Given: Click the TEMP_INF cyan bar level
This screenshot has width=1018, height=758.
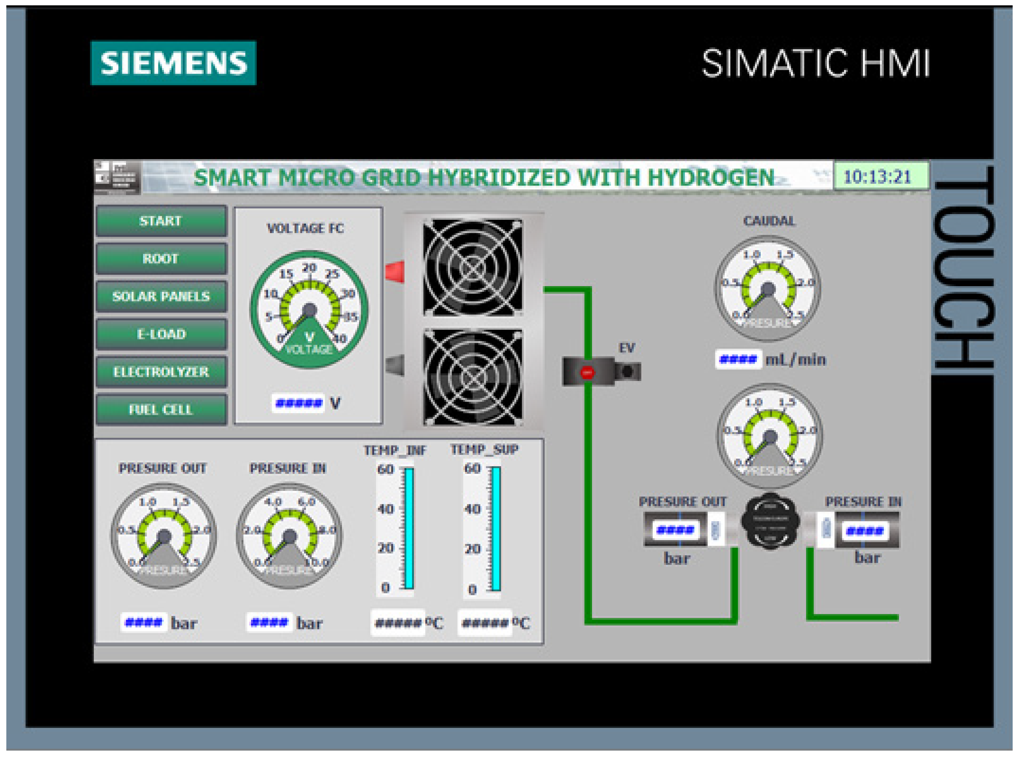Looking at the screenshot, I should coord(409,529).
